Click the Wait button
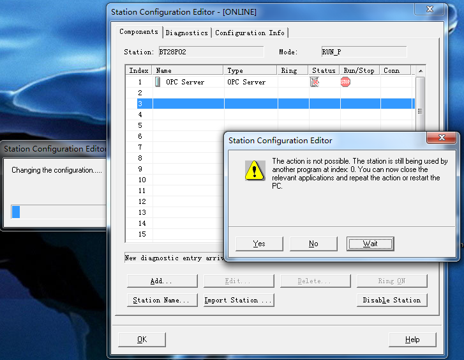Screen dimensions: 464x360 (370, 244)
